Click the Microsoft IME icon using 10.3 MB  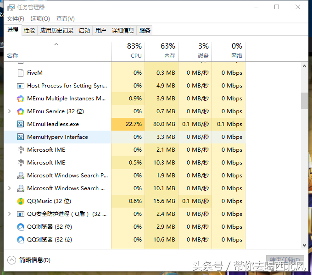pyautogui.click(x=21, y=163)
